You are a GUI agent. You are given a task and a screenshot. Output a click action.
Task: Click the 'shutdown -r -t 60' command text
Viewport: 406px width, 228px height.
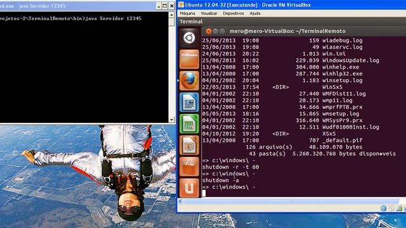click(x=230, y=167)
